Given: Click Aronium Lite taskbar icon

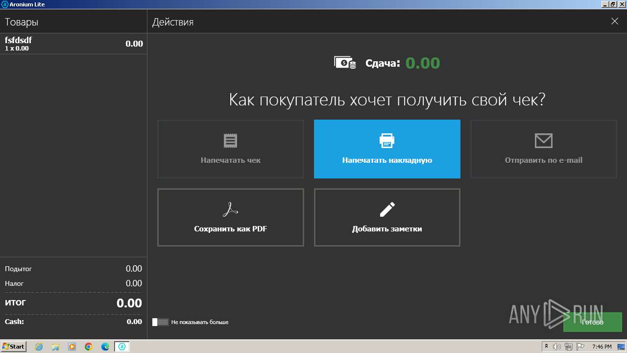Looking at the screenshot, I should (122, 347).
